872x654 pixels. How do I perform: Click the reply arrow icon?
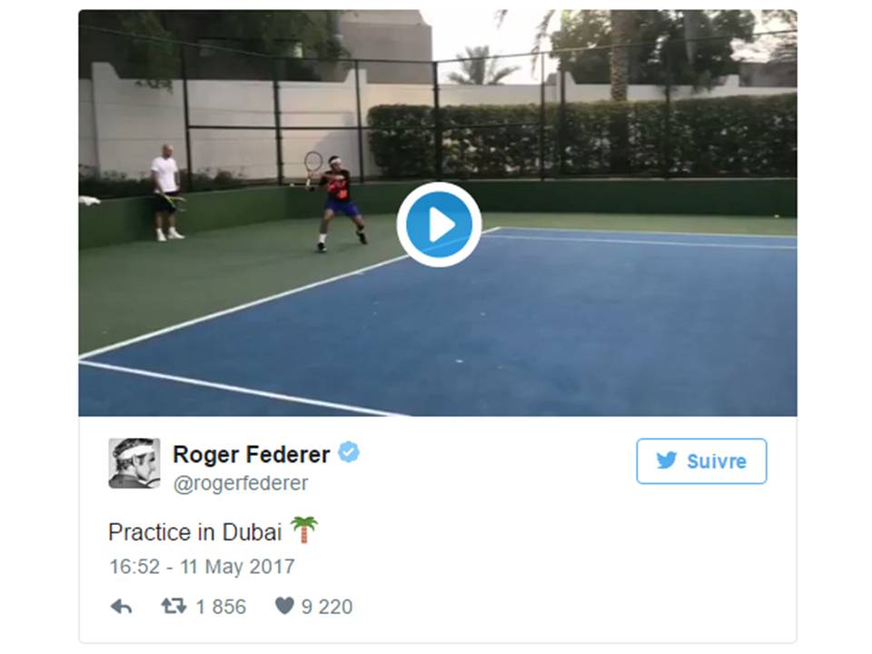(x=121, y=607)
